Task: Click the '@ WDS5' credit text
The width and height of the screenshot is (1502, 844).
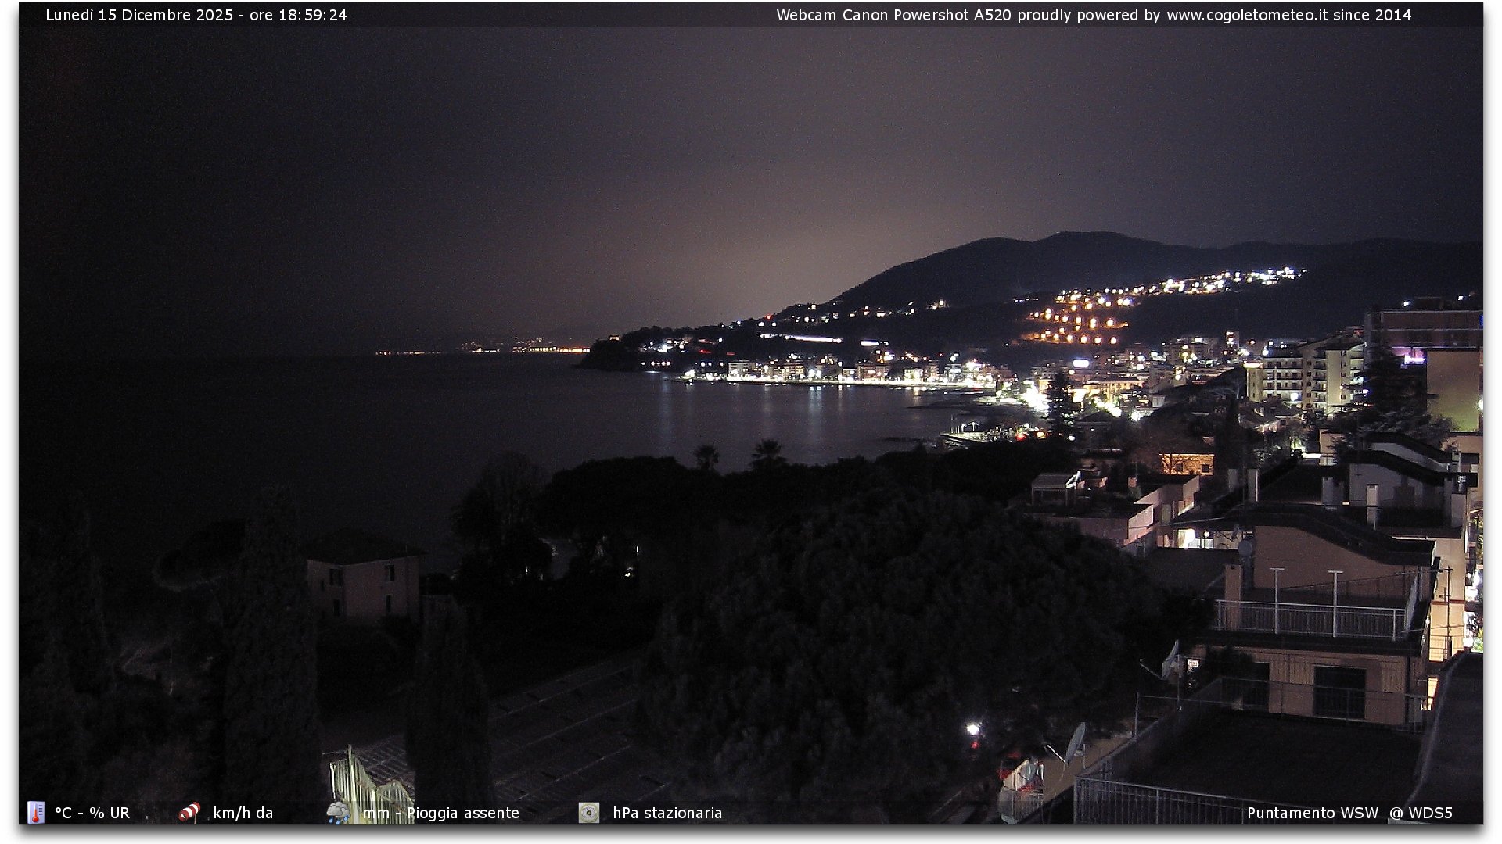Action: tap(1421, 813)
